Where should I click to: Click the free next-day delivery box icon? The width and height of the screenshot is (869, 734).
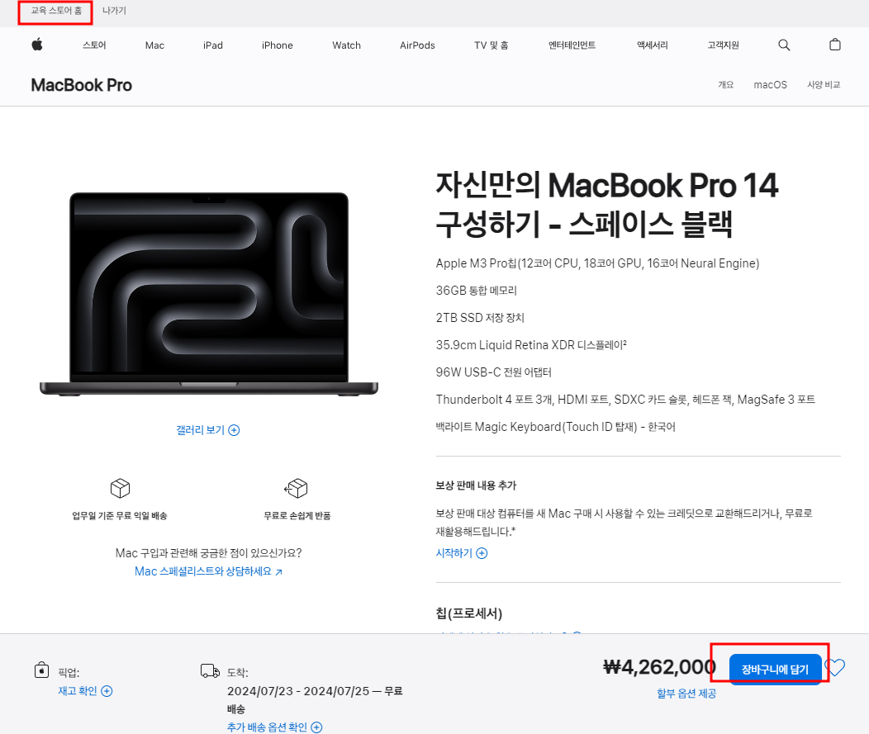pyautogui.click(x=120, y=489)
